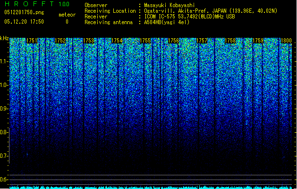This screenshot has width=297, height=189.
Task: Click observer name Masayuki Kobayashi
Action: [x=170, y=5]
